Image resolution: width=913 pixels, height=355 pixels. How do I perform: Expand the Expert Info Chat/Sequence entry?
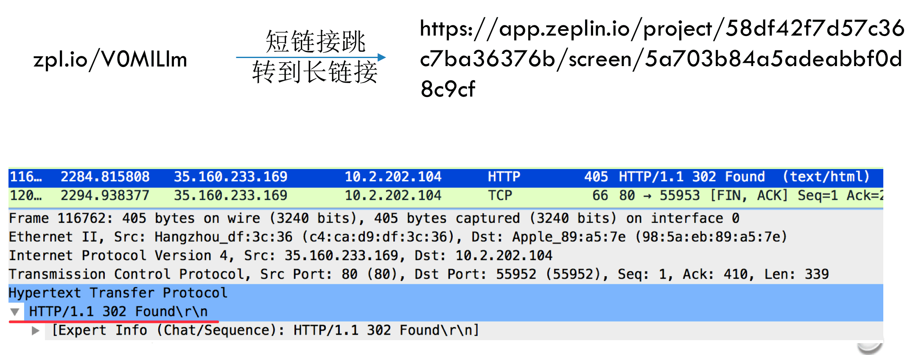[36, 330]
